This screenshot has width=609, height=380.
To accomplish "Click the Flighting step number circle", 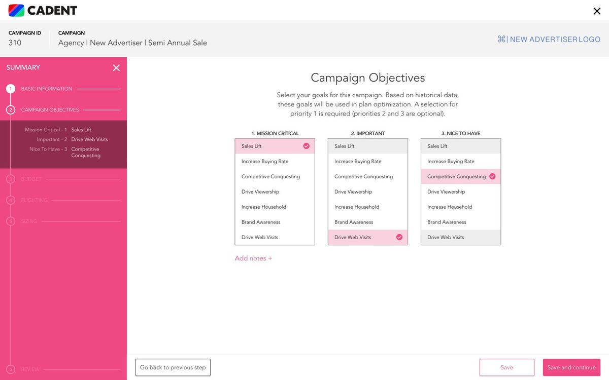I will point(11,200).
